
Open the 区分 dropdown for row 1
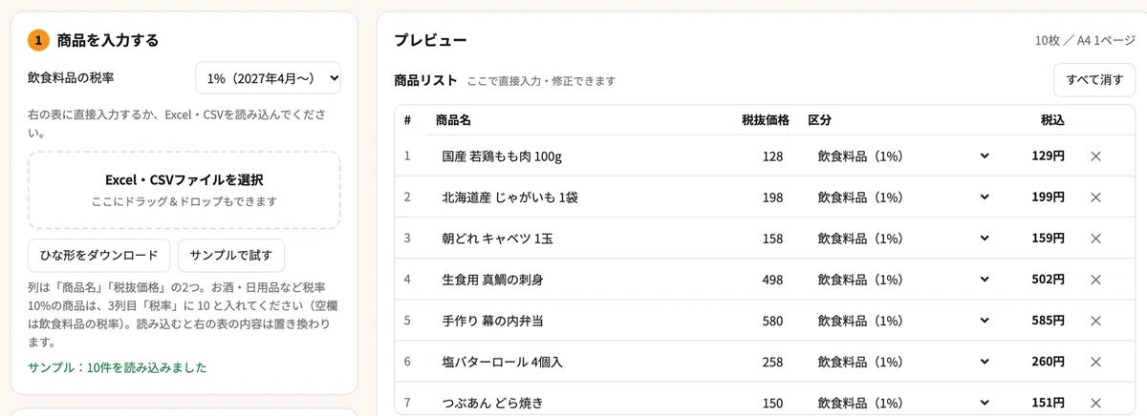903,156
